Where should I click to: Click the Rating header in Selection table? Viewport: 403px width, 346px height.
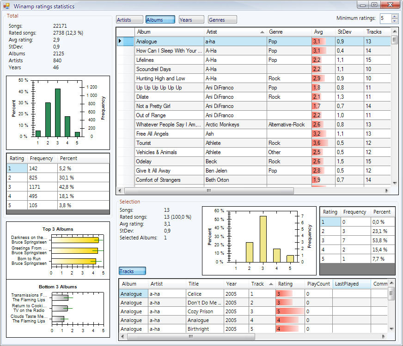click(x=330, y=212)
